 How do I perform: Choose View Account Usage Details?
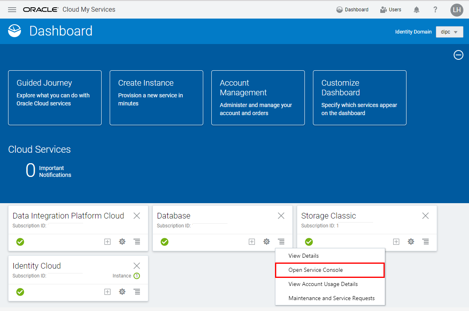tap(323, 284)
